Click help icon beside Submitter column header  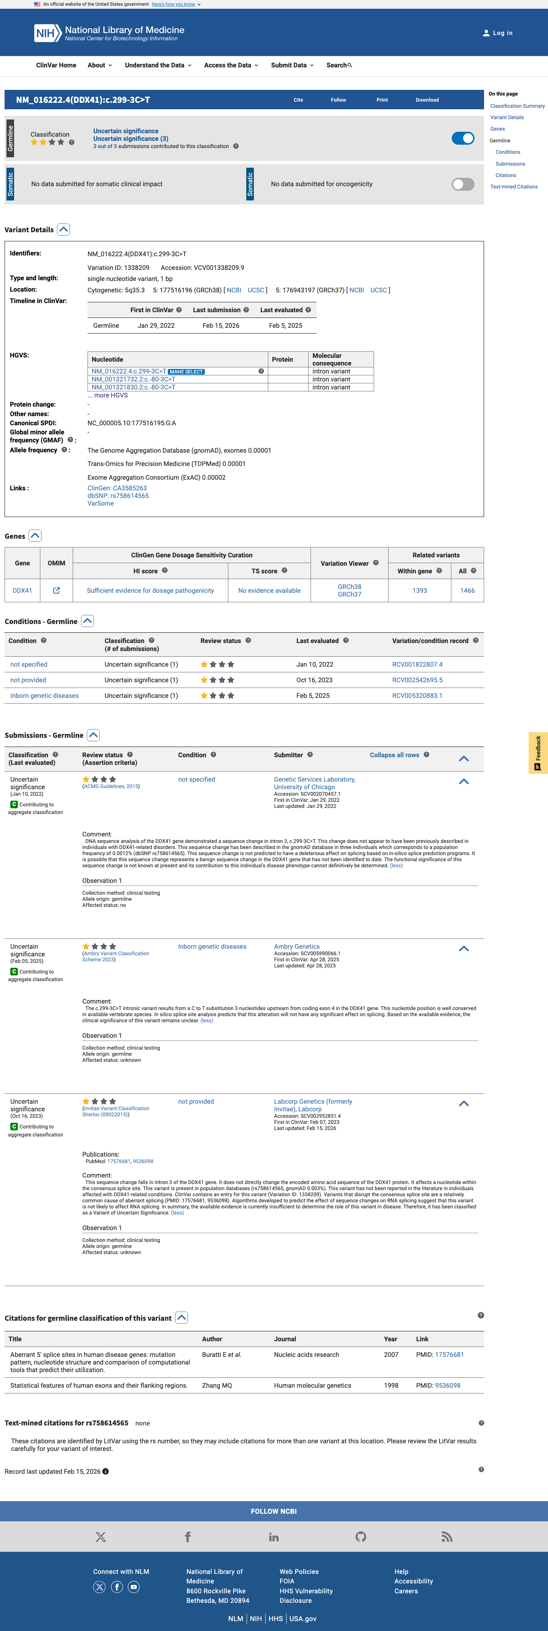click(310, 755)
